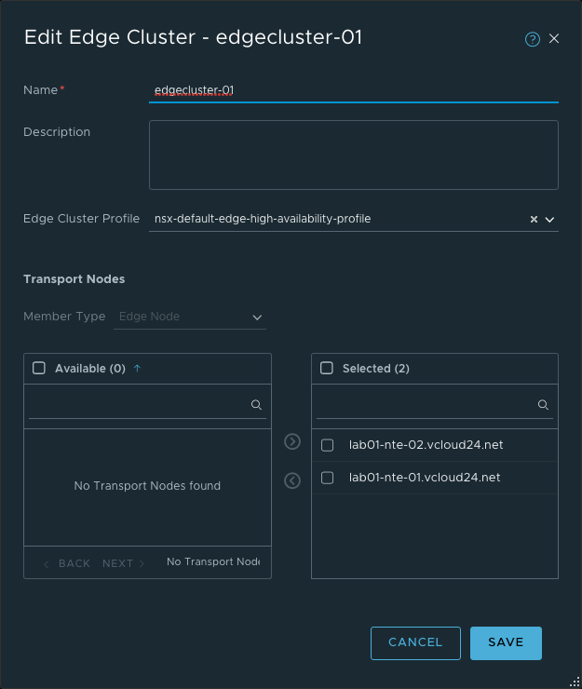Close the Edit Edge Cluster dialog
Screen dimensions: 582x689
click(x=554, y=38)
